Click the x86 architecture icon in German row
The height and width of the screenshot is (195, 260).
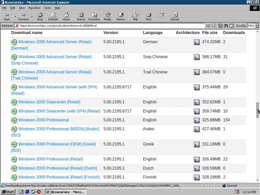(x=197, y=42)
